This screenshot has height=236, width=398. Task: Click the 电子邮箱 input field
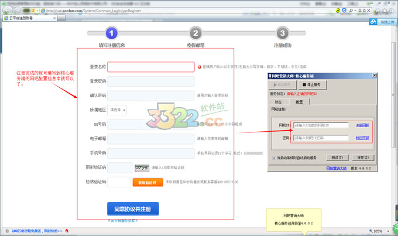tap(151, 139)
